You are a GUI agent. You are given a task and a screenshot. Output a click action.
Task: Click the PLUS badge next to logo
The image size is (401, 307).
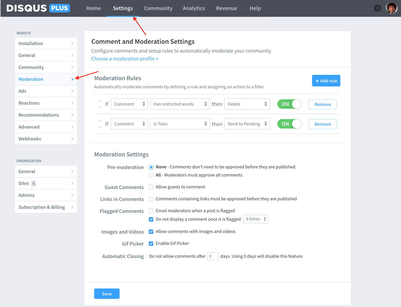(59, 8)
